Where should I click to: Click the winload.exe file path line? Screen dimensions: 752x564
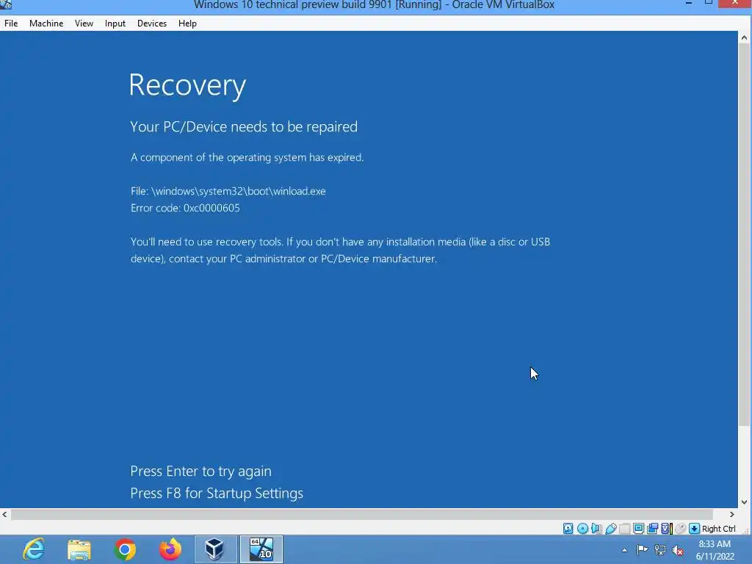pyautogui.click(x=228, y=191)
